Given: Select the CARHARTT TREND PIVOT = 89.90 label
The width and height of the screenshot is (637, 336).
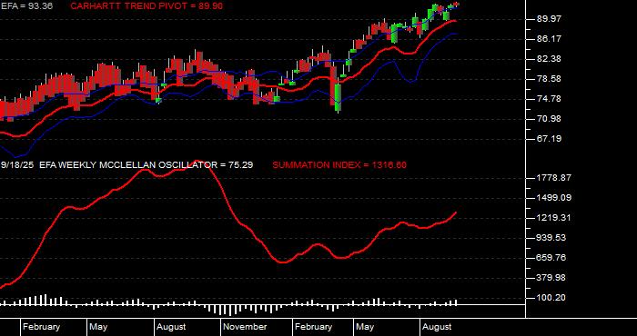Looking at the screenshot, I should [147, 6].
